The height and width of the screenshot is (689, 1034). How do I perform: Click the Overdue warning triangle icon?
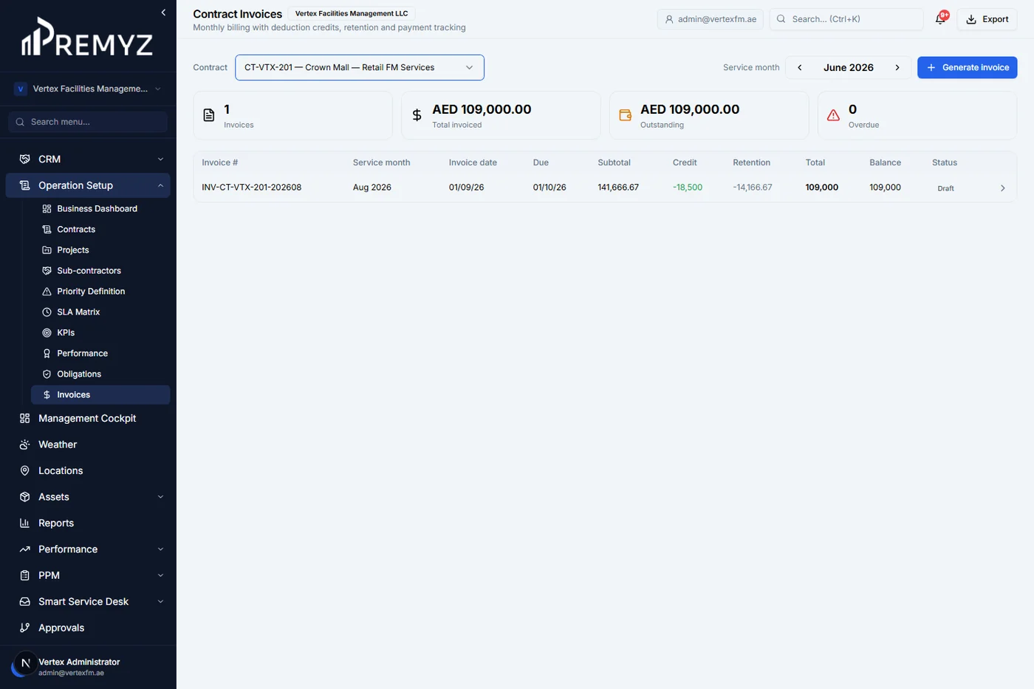[x=833, y=115]
